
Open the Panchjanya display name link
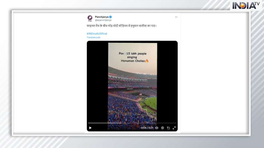click(x=102, y=17)
